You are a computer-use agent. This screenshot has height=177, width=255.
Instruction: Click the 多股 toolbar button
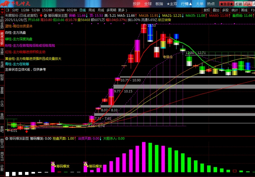pyautogui.click(x=225, y=10)
